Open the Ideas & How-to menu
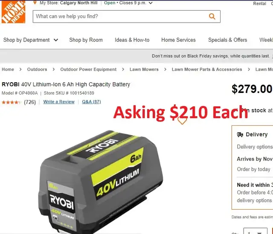273x234 pixels. 132,40
